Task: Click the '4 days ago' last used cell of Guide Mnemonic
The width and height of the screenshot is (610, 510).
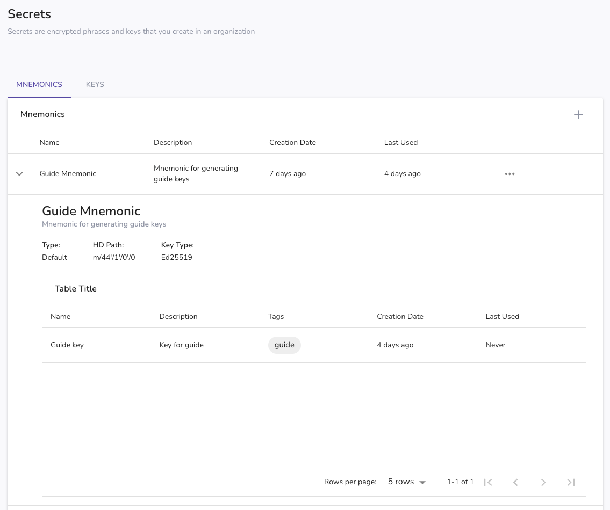Action: point(402,173)
